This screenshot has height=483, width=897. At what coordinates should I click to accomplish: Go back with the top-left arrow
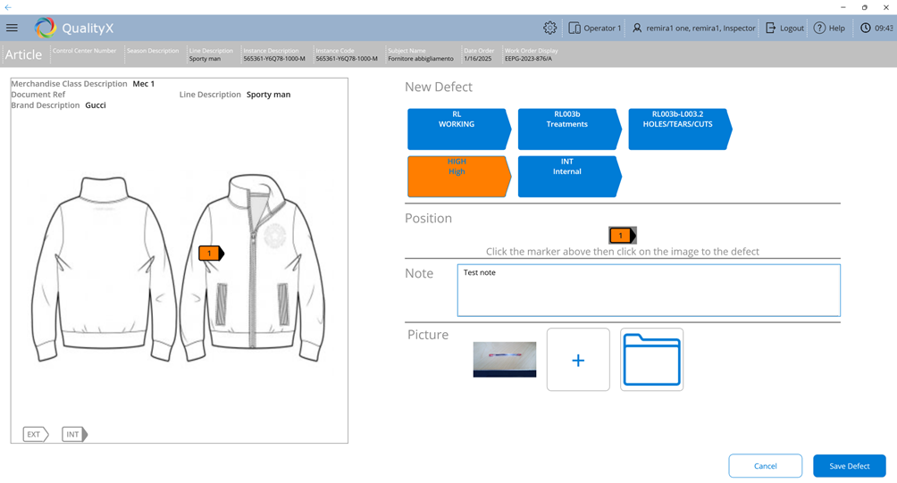(x=8, y=7)
